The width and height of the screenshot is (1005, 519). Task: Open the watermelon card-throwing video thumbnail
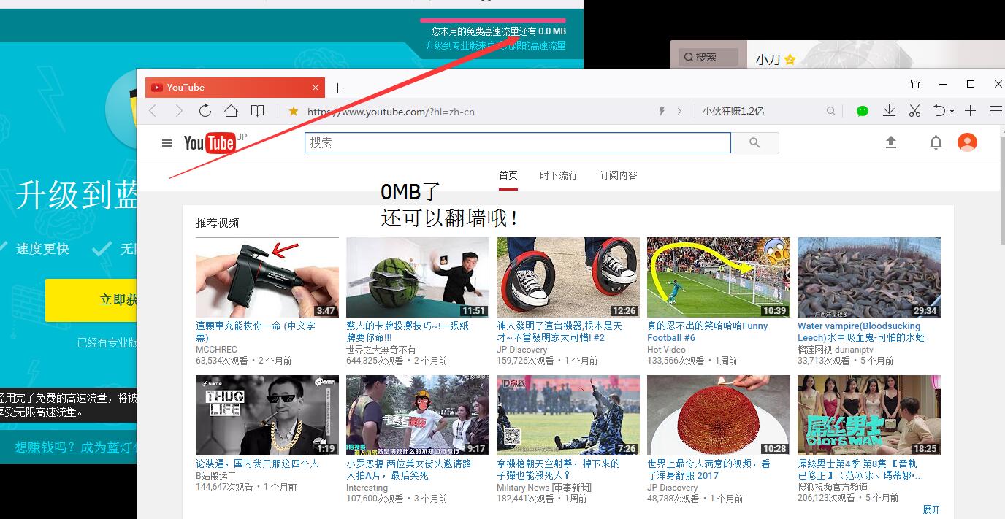pyautogui.click(x=418, y=277)
